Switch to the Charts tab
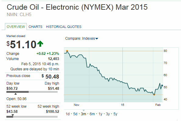The image size is (181, 121). tap(35, 27)
